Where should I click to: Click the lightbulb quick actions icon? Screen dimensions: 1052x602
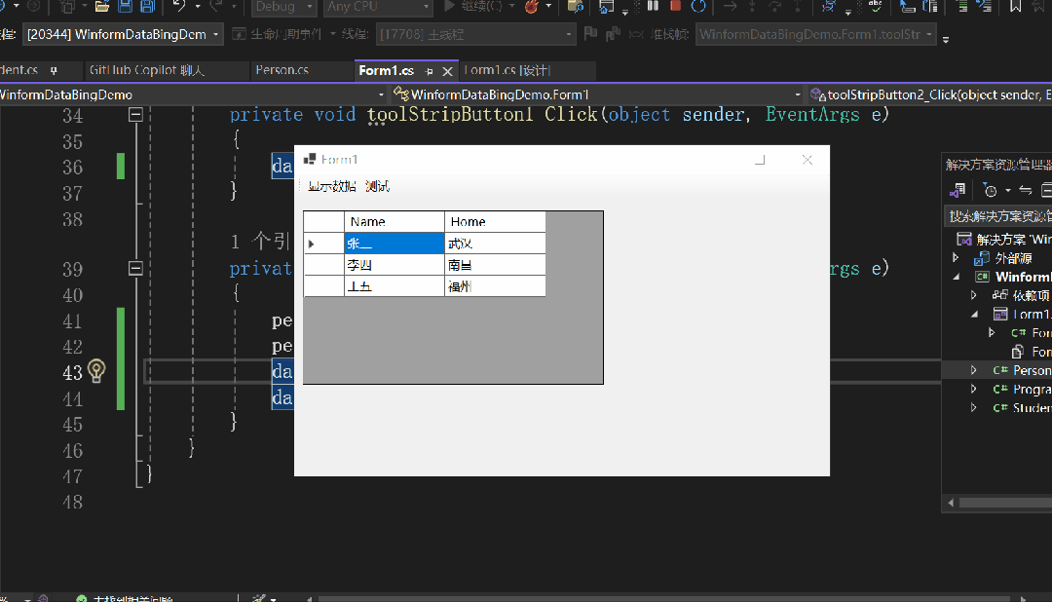[x=96, y=370]
